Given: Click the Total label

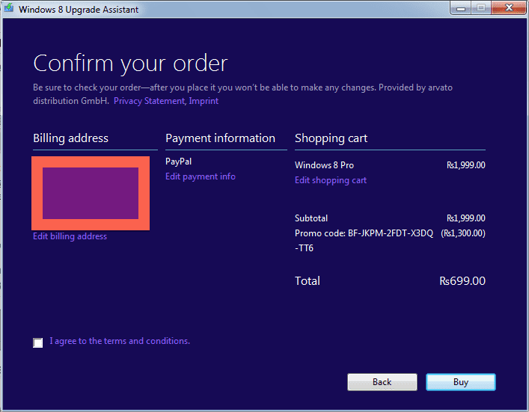Looking at the screenshot, I should (308, 281).
